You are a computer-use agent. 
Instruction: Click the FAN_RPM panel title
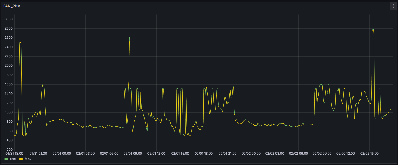click(12, 6)
